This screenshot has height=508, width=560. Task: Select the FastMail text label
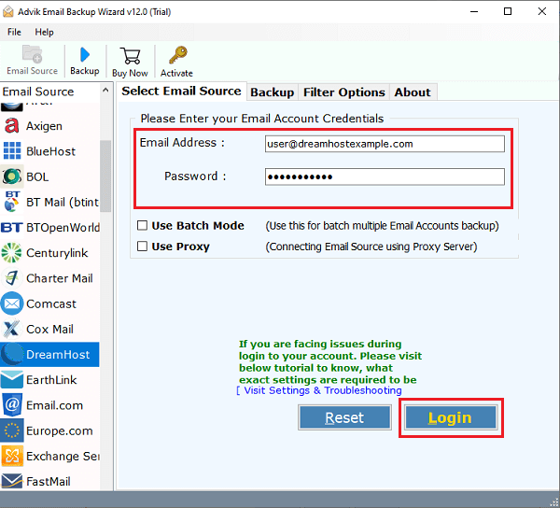(49, 481)
